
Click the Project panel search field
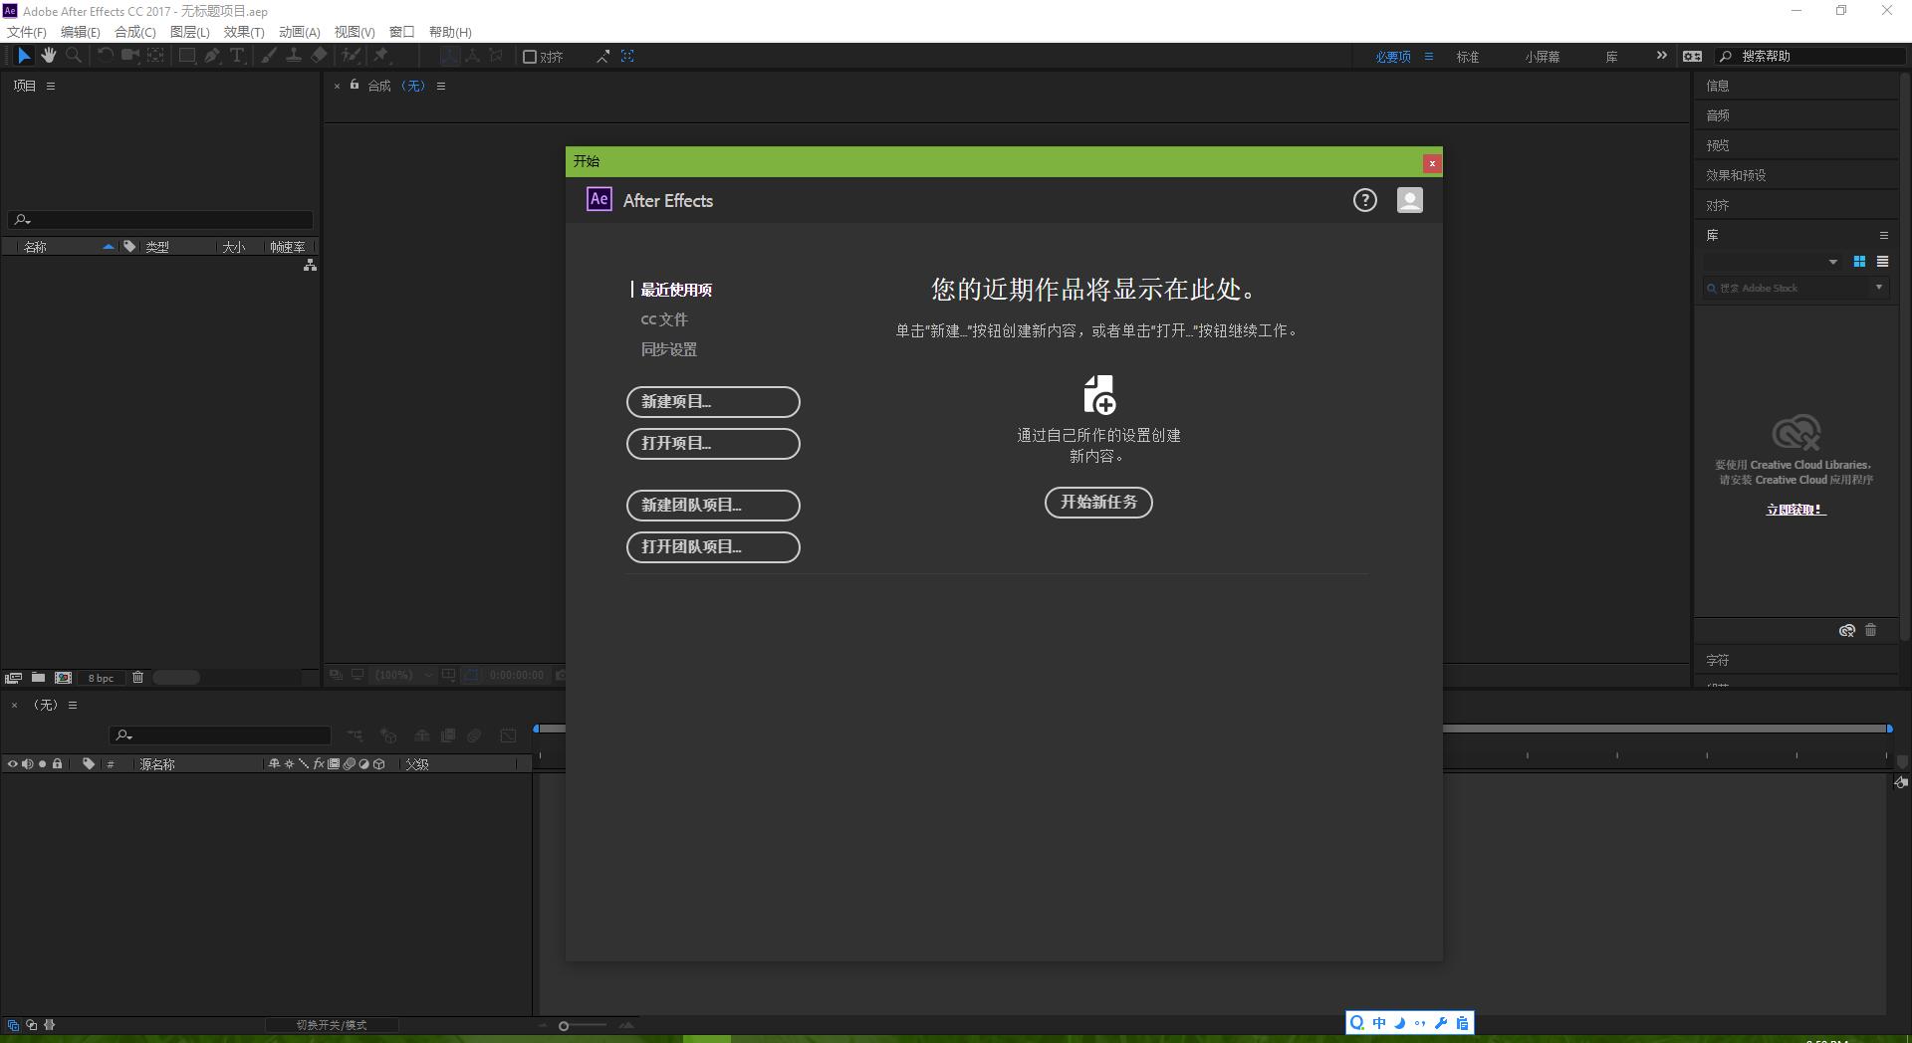[161, 220]
